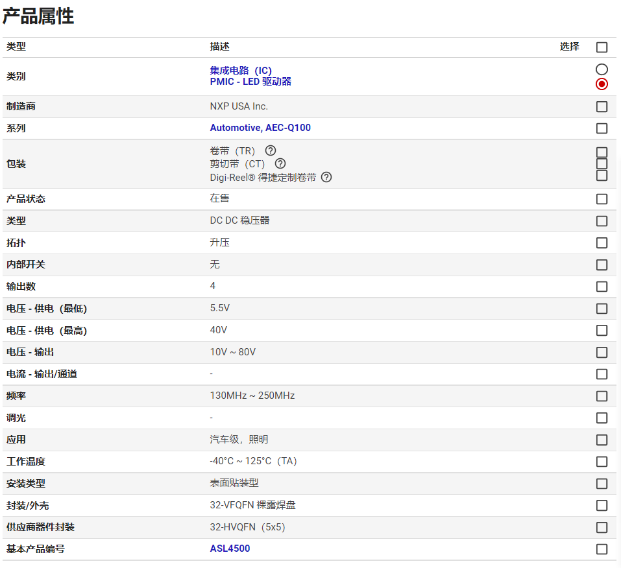Check the 安装类型 表面贴装型 checkbox
The image size is (621, 568).
pos(602,484)
